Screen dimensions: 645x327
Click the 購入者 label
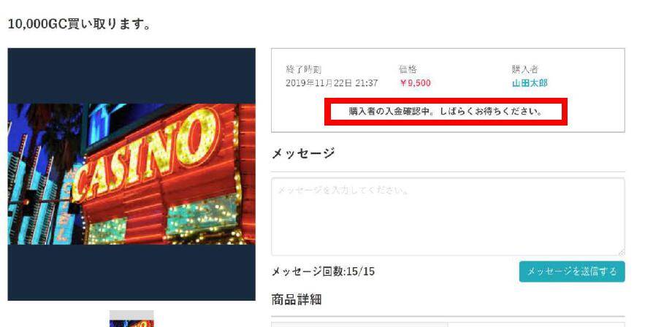pos(525,69)
